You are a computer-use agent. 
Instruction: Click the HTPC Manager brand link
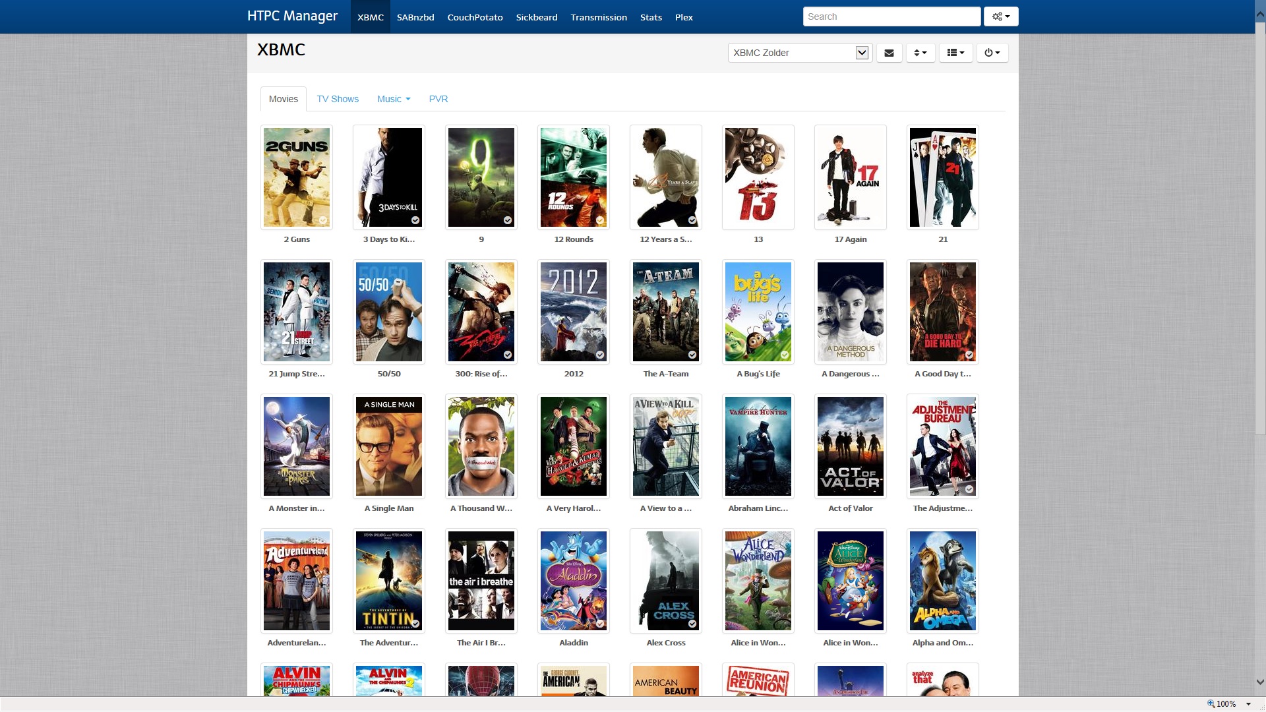tap(292, 16)
